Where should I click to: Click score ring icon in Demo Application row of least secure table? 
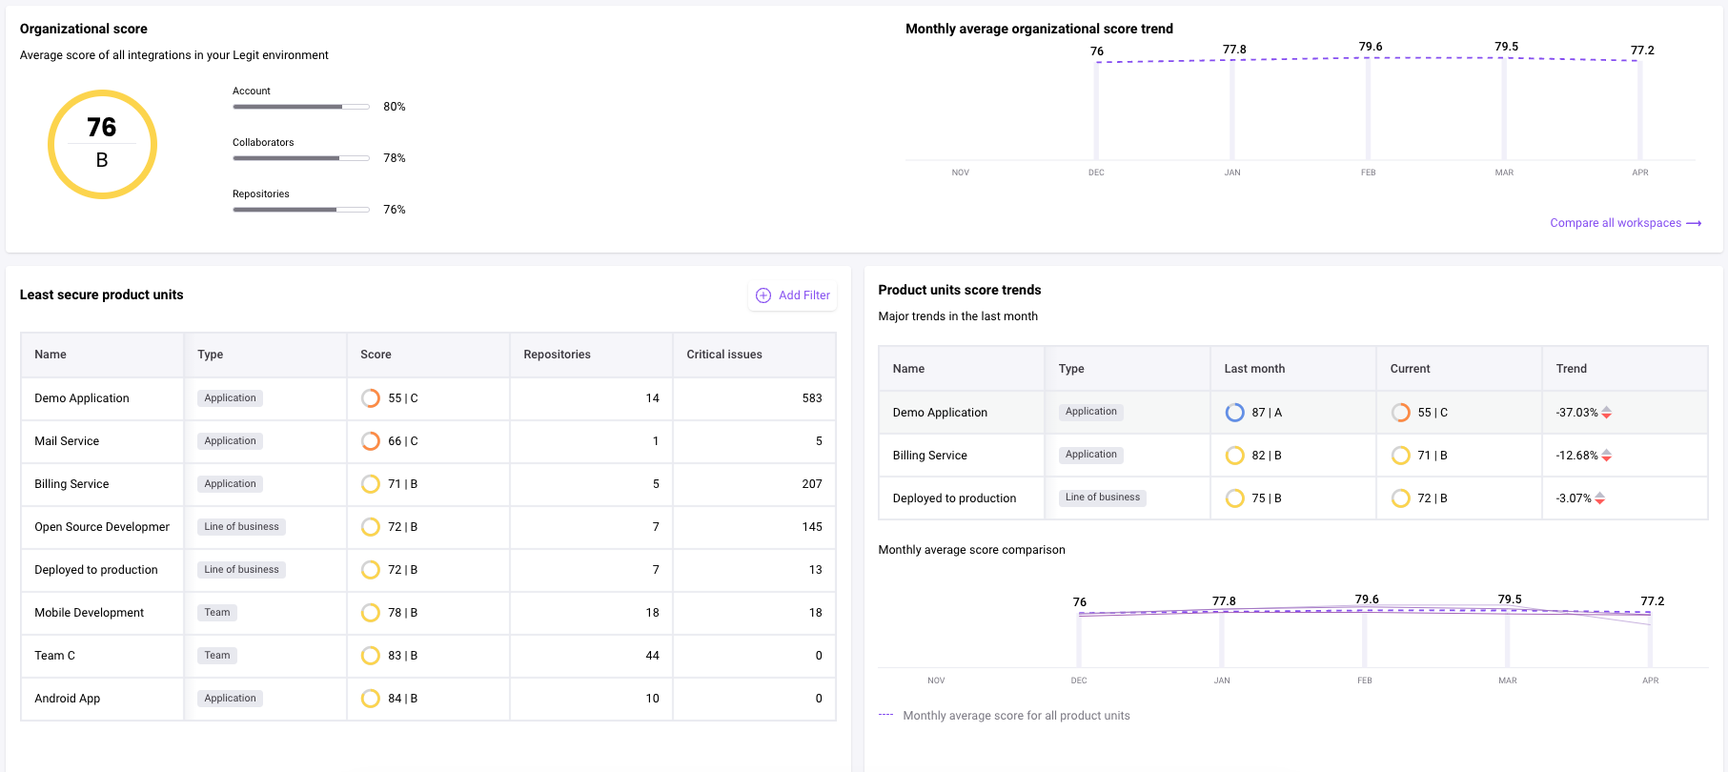[x=371, y=398]
